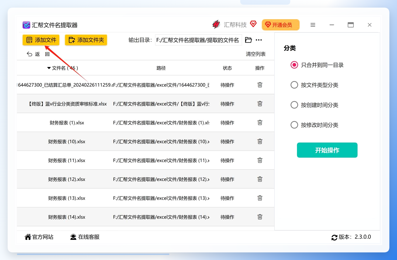
Task: Click the red diamond VIP badge icon
Action: (x=253, y=24)
